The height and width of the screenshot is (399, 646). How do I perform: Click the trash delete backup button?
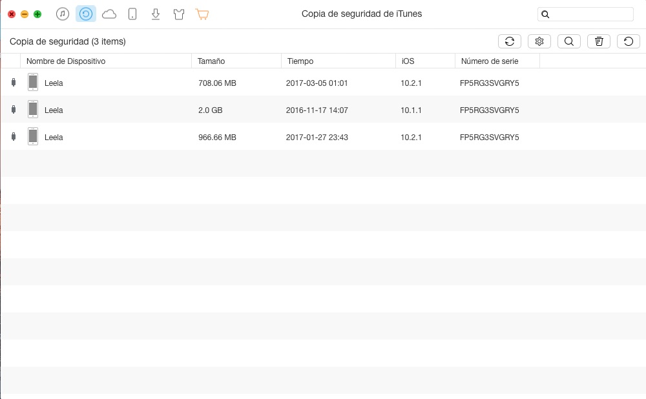[599, 41]
